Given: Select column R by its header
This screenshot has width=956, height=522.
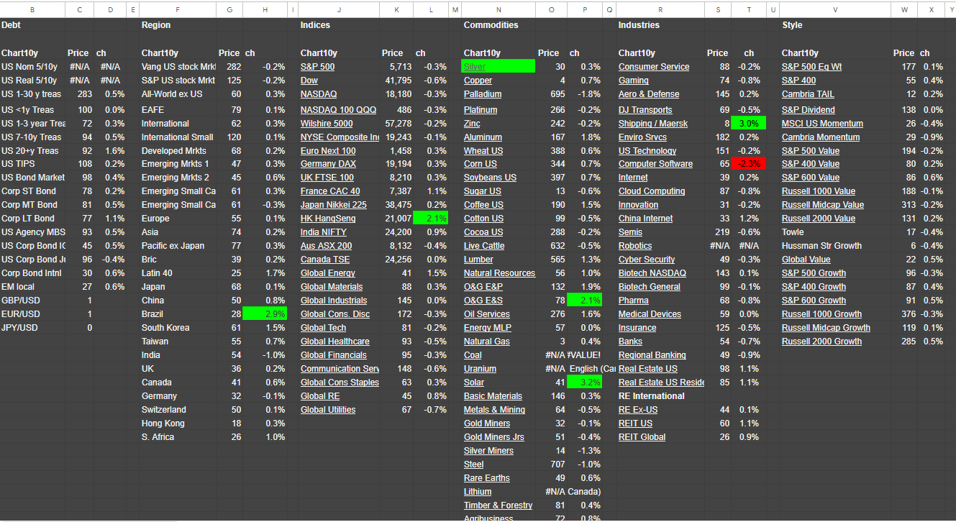Looking at the screenshot, I should (x=660, y=9).
